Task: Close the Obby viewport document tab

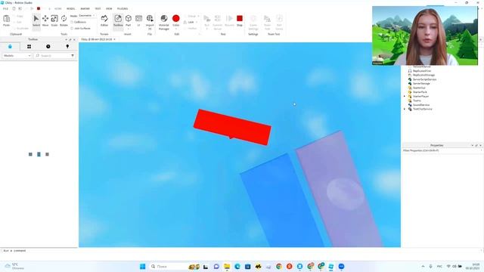Action: (114, 39)
